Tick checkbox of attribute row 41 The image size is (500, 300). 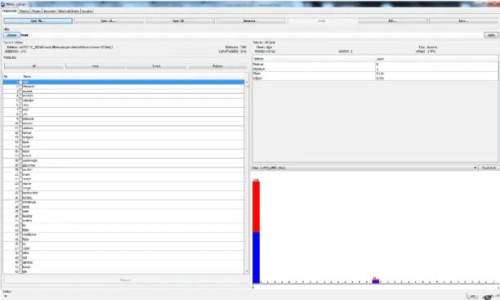click(x=20, y=266)
